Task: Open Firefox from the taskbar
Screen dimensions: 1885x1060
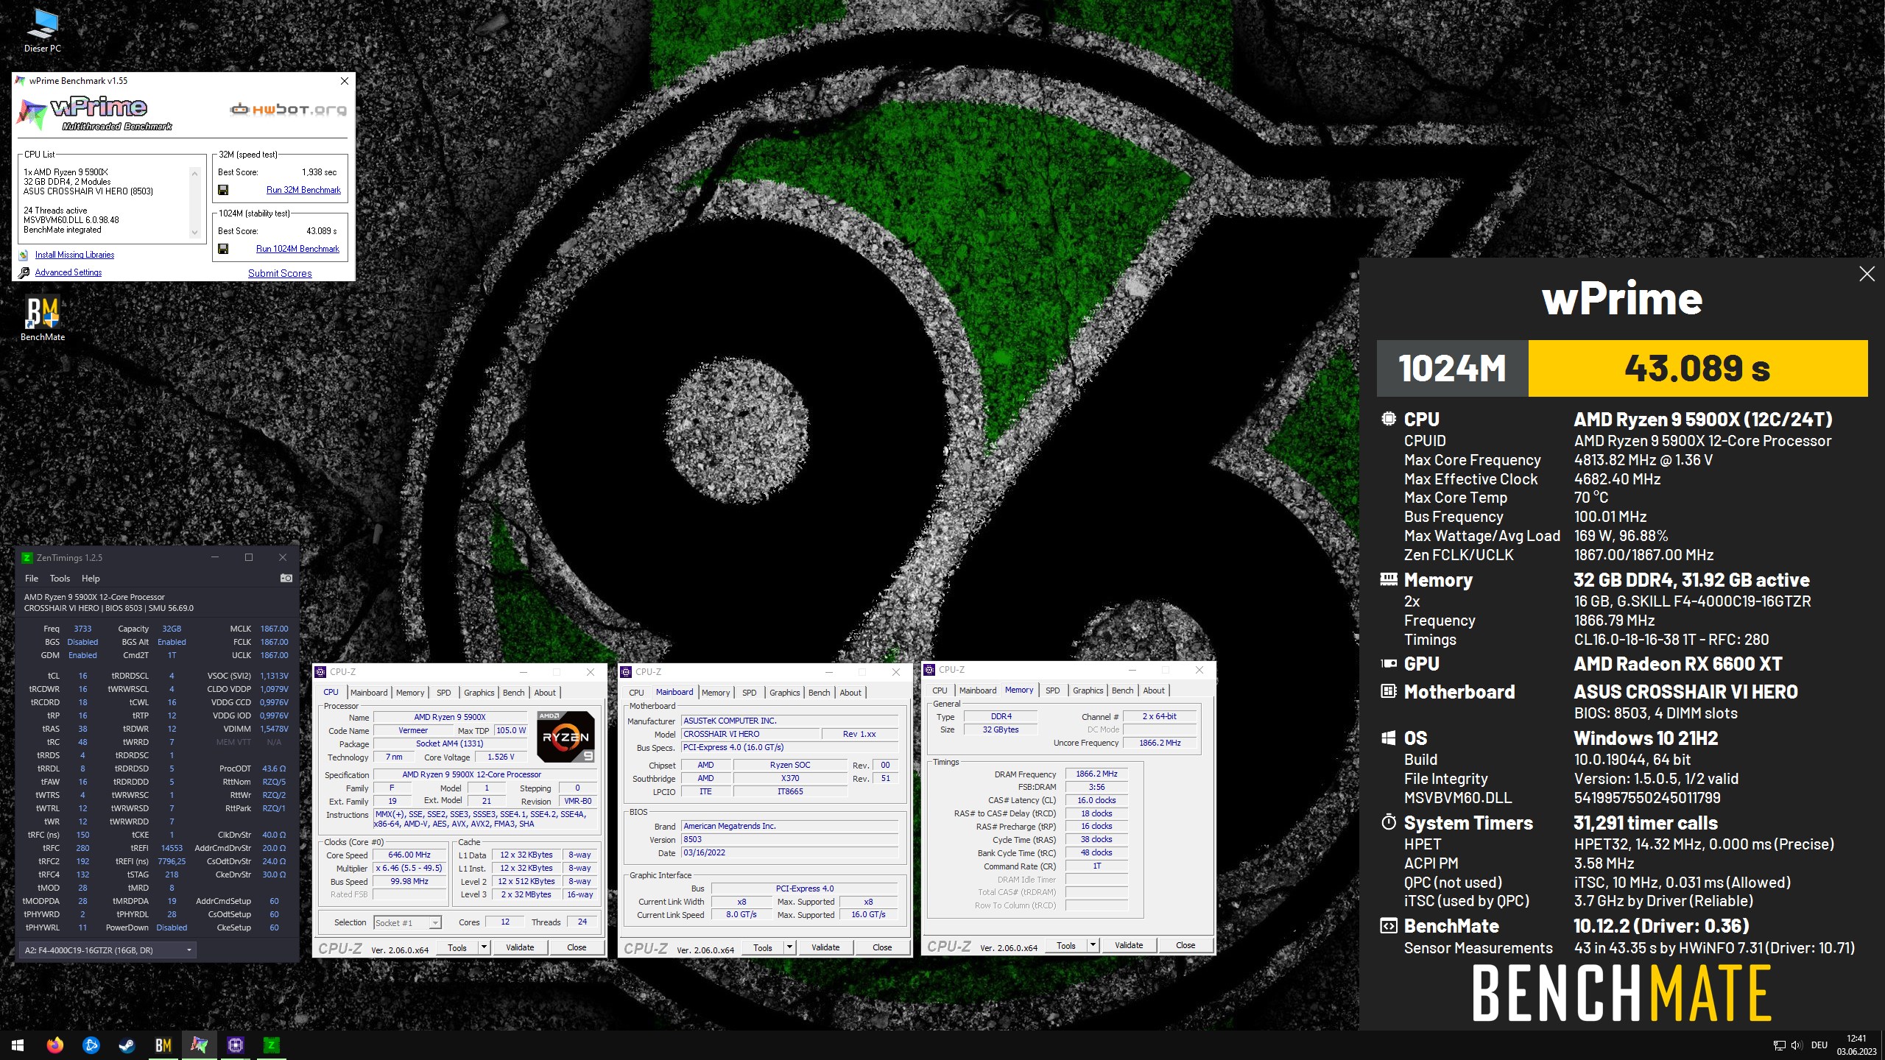Action: coord(54,1045)
